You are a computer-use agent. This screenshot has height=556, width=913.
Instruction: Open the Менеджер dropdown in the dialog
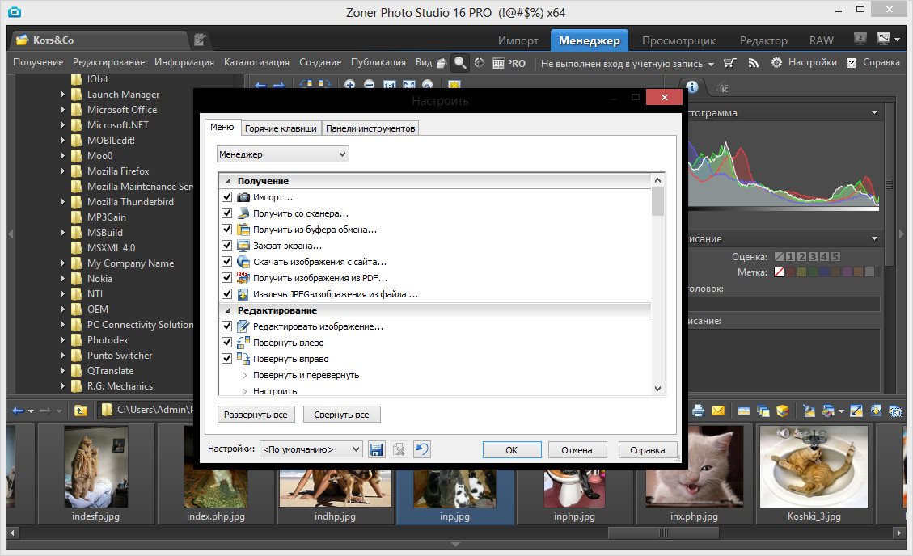point(283,154)
